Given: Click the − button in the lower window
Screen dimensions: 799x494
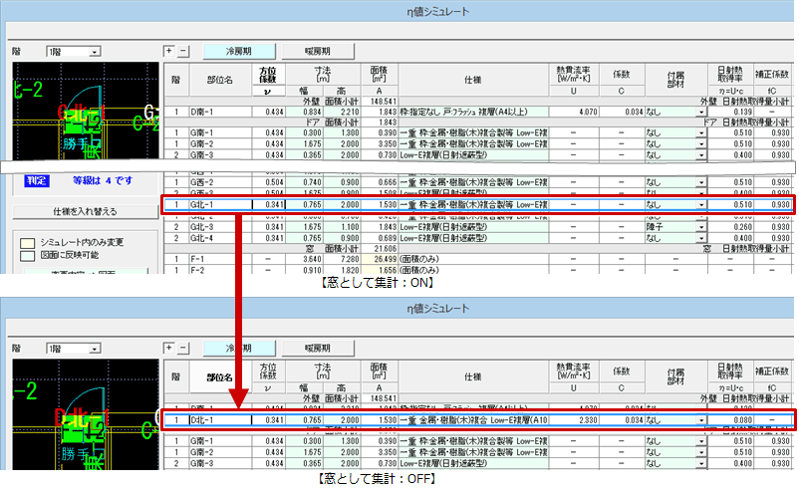Looking at the screenshot, I should point(182,348).
